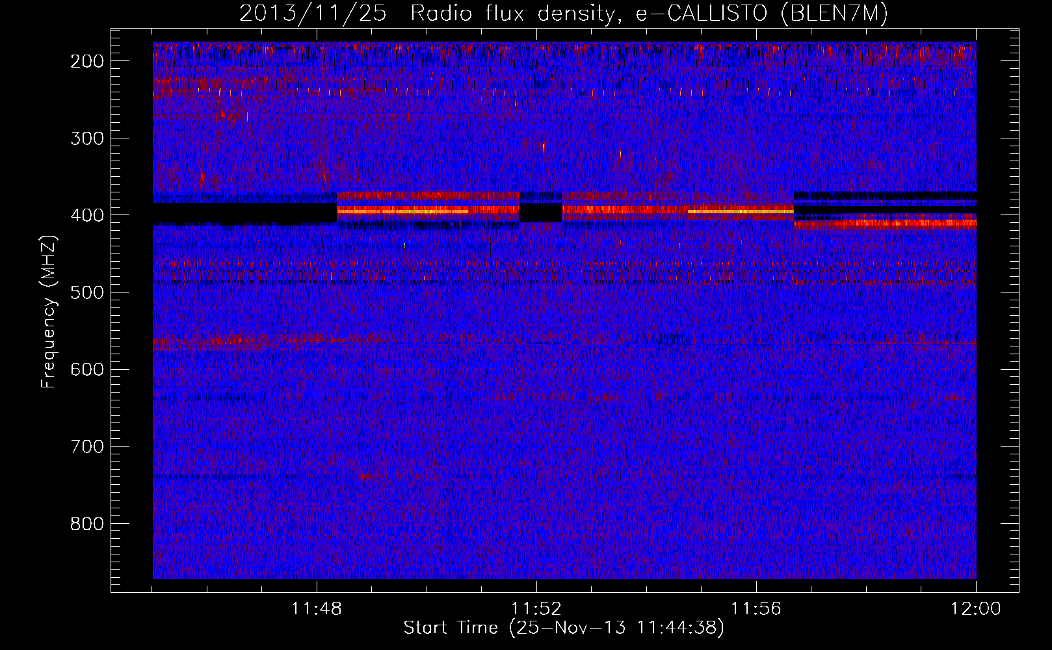Click the 300 frequency tick label

86,138
